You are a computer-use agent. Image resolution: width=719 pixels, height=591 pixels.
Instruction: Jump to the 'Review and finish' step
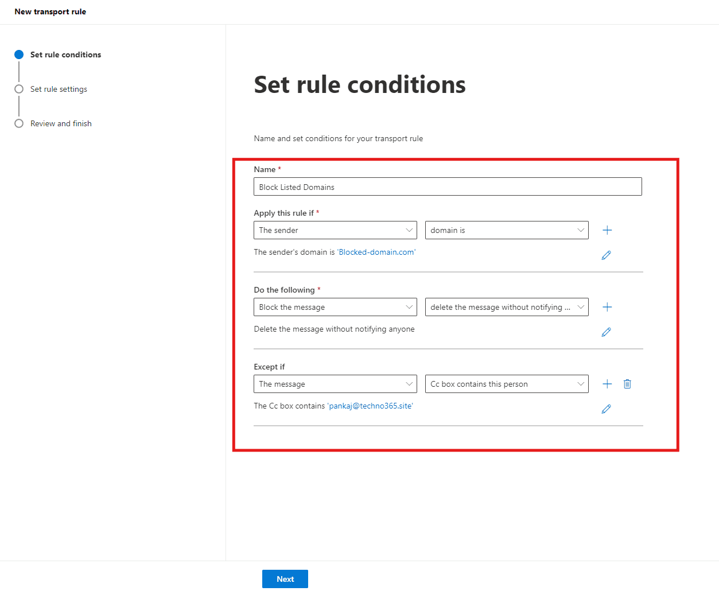(x=61, y=123)
